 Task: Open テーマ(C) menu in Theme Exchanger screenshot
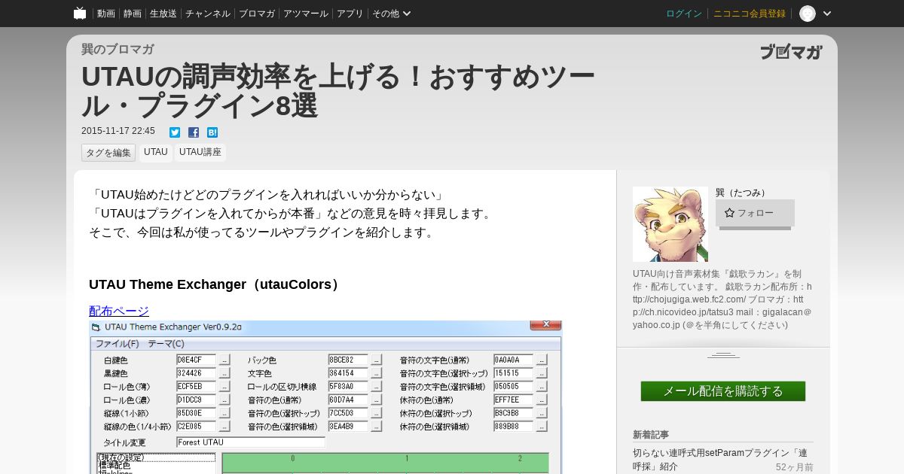pos(166,344)
